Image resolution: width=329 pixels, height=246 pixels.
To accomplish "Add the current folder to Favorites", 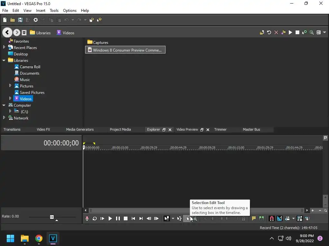I will (x=283, y=32).
